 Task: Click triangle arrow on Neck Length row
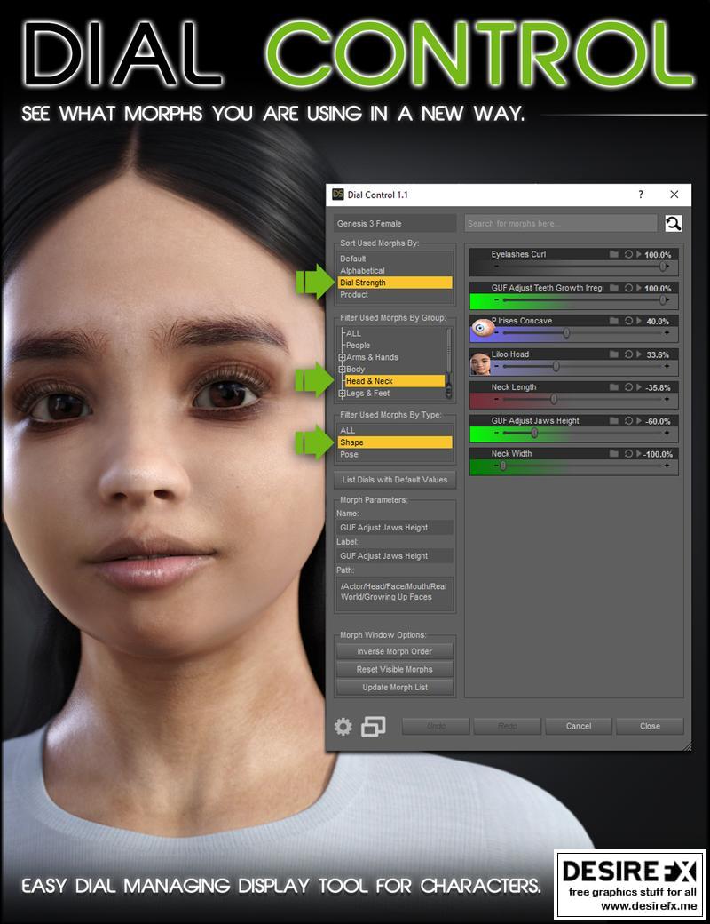pos(639,387)
